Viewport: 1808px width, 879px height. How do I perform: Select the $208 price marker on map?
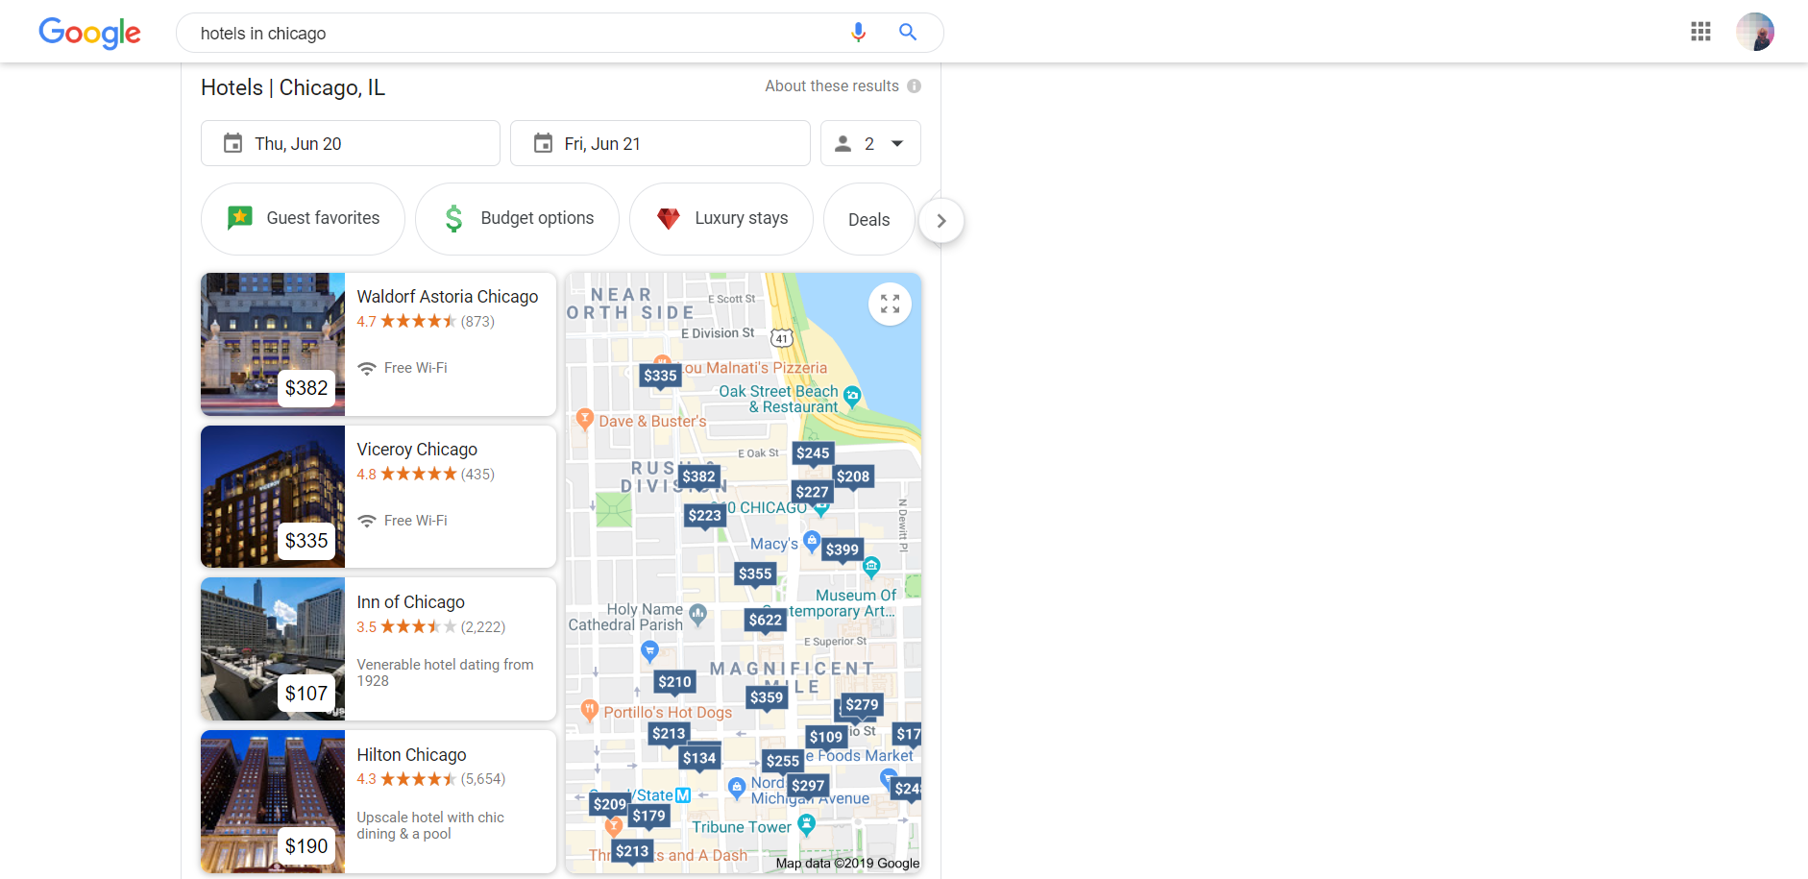click(x=853, y=476)
